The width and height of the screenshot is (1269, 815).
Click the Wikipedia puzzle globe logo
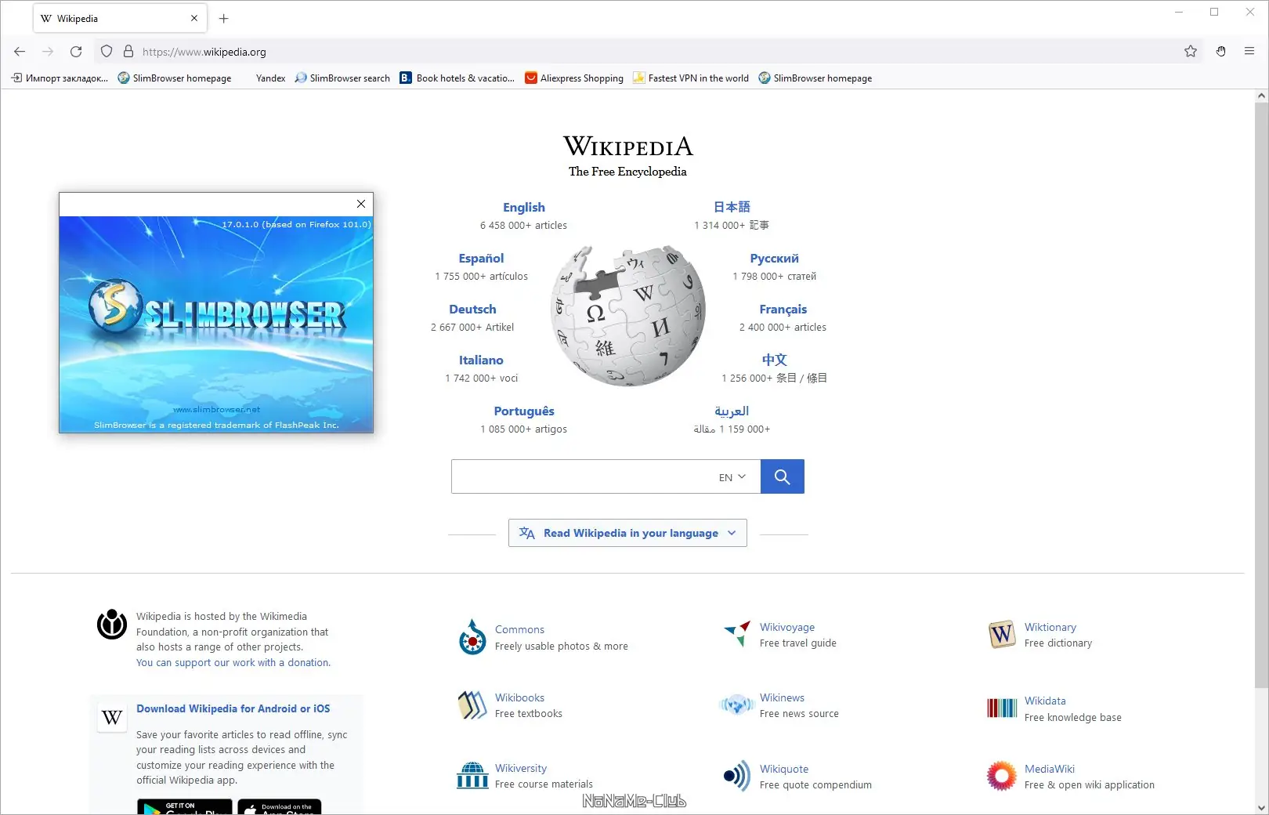628,317
